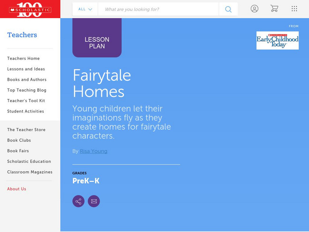Image resolution: width=309 pixels, height=232 pixels.
Task: Click the GRADES label
Action: tap(80, 173)
